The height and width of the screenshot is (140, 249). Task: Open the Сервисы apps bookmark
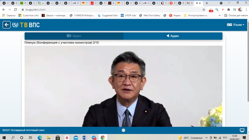point(9,15)
